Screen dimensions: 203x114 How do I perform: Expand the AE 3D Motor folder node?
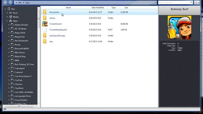click(x=9, y=29)
